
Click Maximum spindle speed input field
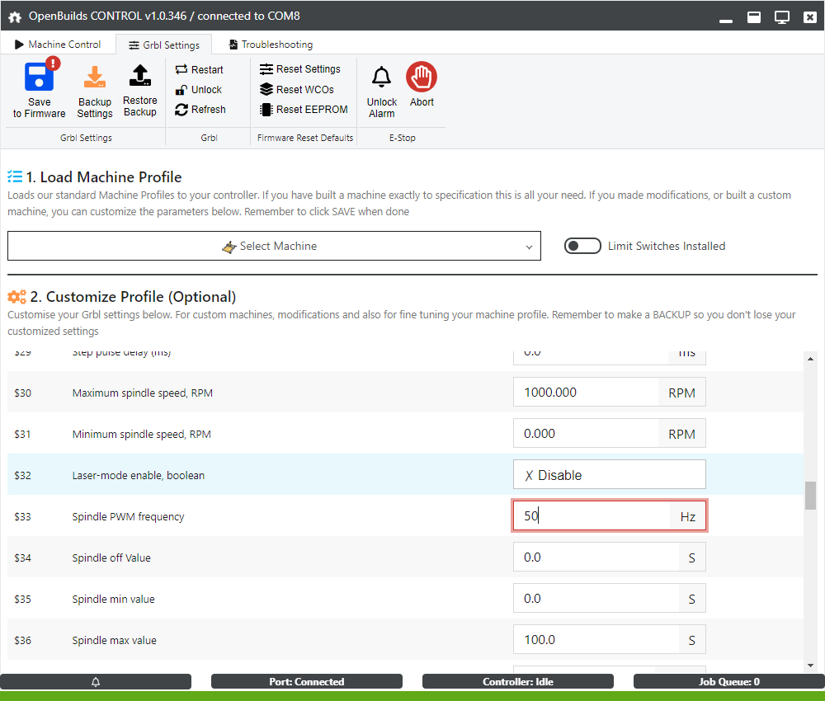coord(585,393)
